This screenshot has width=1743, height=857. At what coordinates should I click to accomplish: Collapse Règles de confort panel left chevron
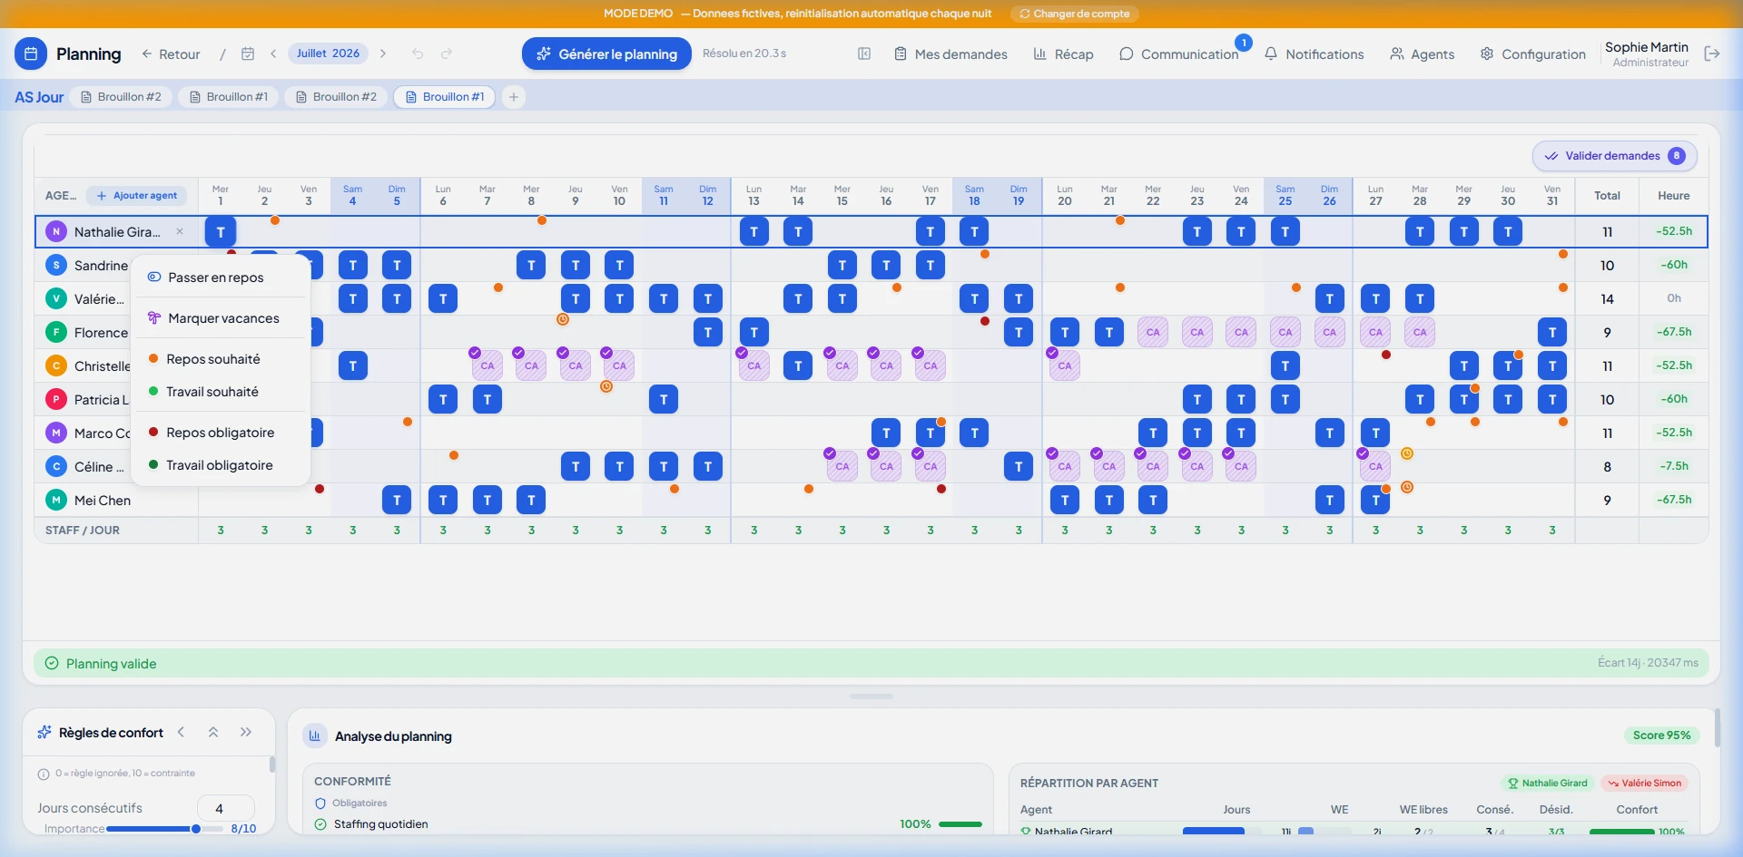pos(182,732)
